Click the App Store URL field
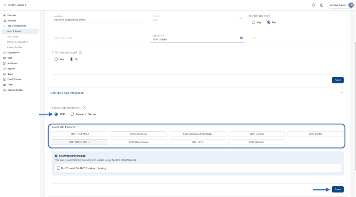Image resolution: width=356 pixels, height=197 pixels. (x=99, y=38)
